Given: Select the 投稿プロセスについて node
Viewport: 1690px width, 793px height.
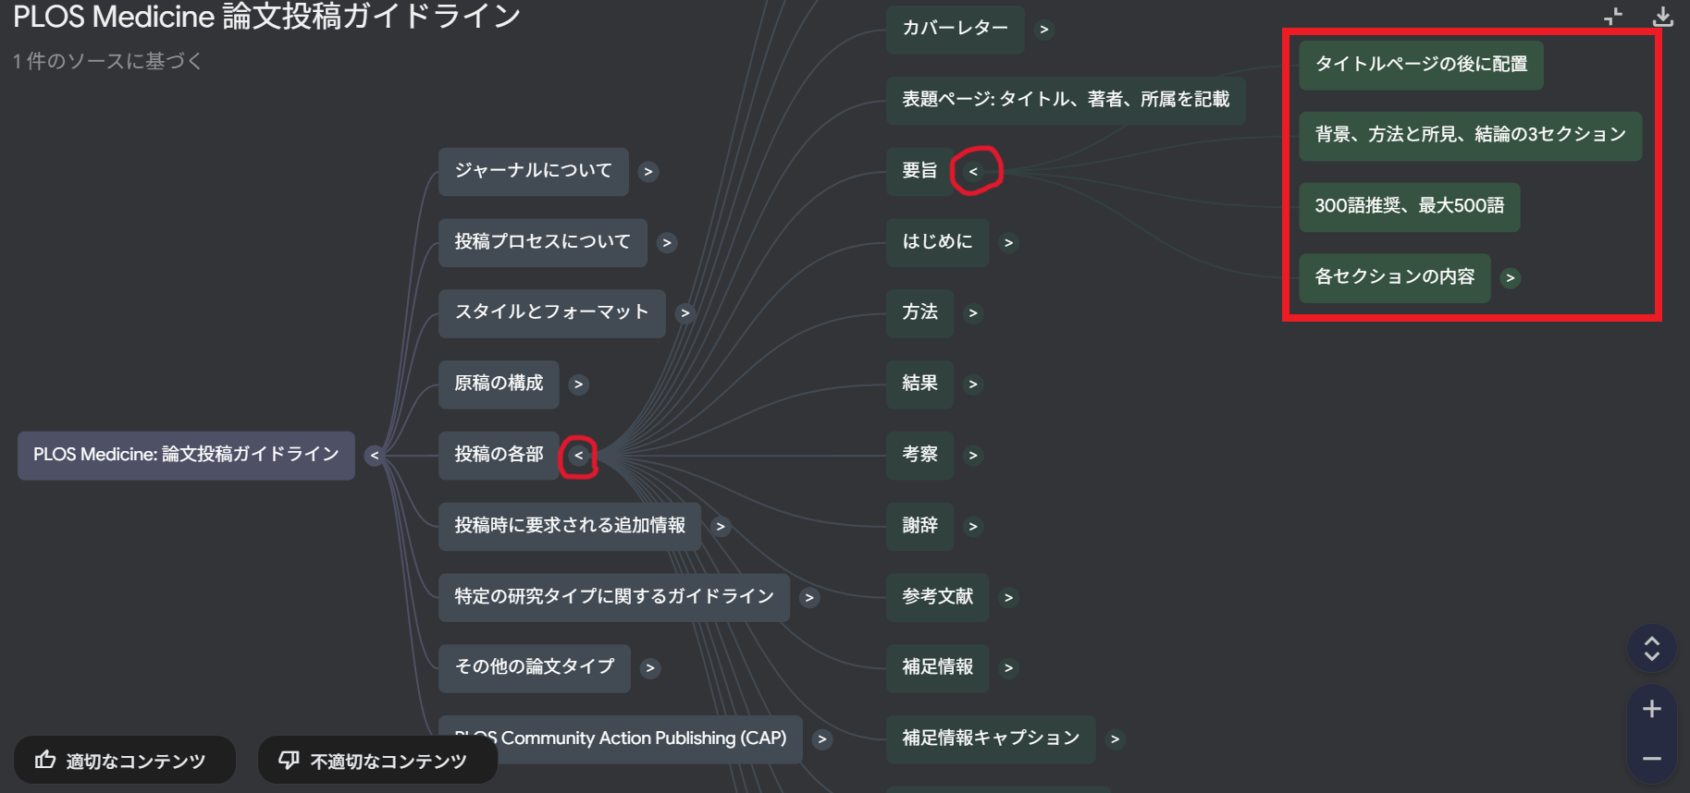Looking at the screenshot, I should (543, 242).
